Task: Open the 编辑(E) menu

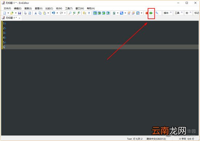Action: pos(17,8)
